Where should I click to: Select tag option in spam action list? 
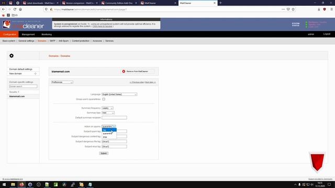(x=109, y=130)
